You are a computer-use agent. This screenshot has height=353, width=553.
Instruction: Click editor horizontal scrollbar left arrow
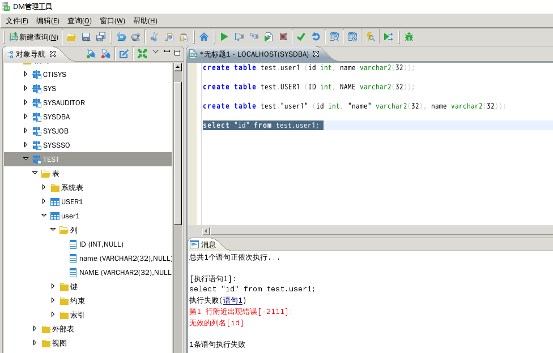point(206,231)
